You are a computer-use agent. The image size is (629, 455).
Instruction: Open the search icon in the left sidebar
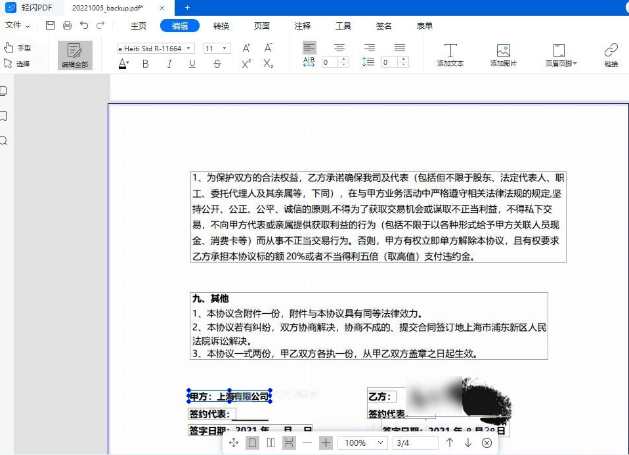4,141
